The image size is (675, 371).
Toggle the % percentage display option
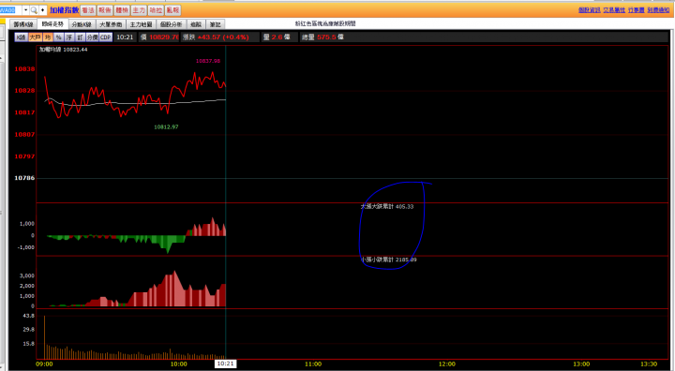click(x=58, y=37)
